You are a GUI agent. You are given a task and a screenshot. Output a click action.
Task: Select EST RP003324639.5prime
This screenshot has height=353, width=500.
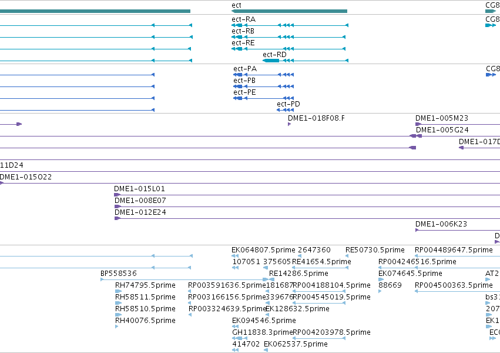tap(228, 309)
